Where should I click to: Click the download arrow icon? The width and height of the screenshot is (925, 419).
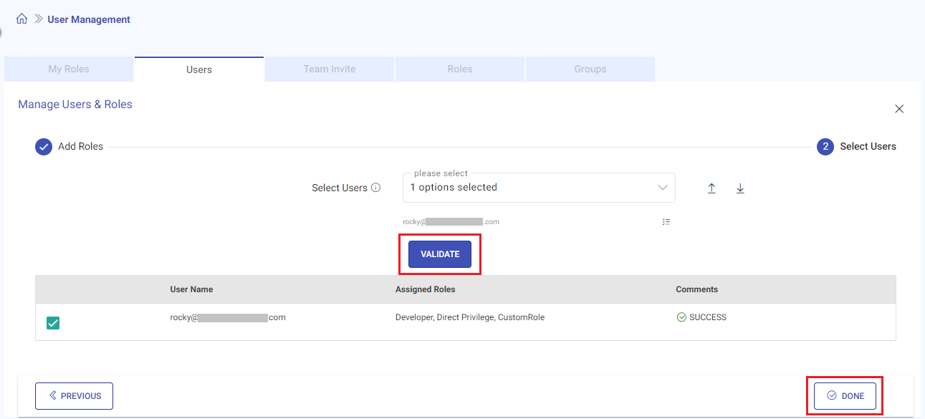click(x=740, y=188)
